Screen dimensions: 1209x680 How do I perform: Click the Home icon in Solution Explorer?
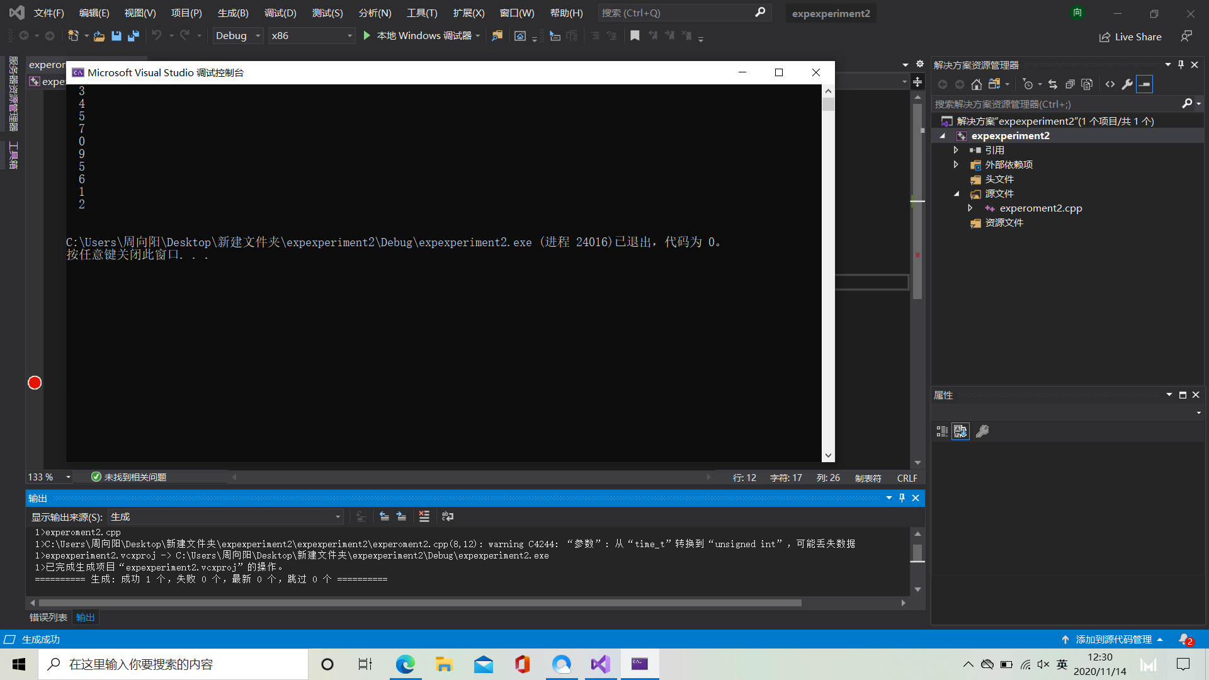click(x=977, y=84)
